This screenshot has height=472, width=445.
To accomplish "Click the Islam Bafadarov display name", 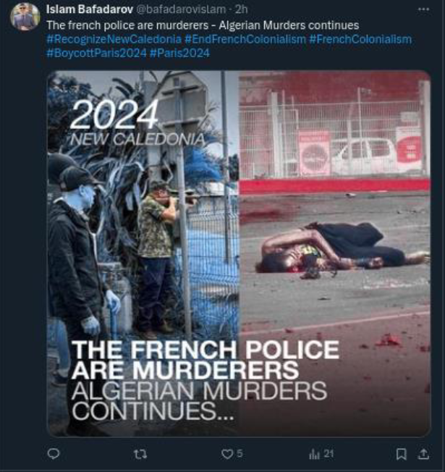I will point(89,9).
